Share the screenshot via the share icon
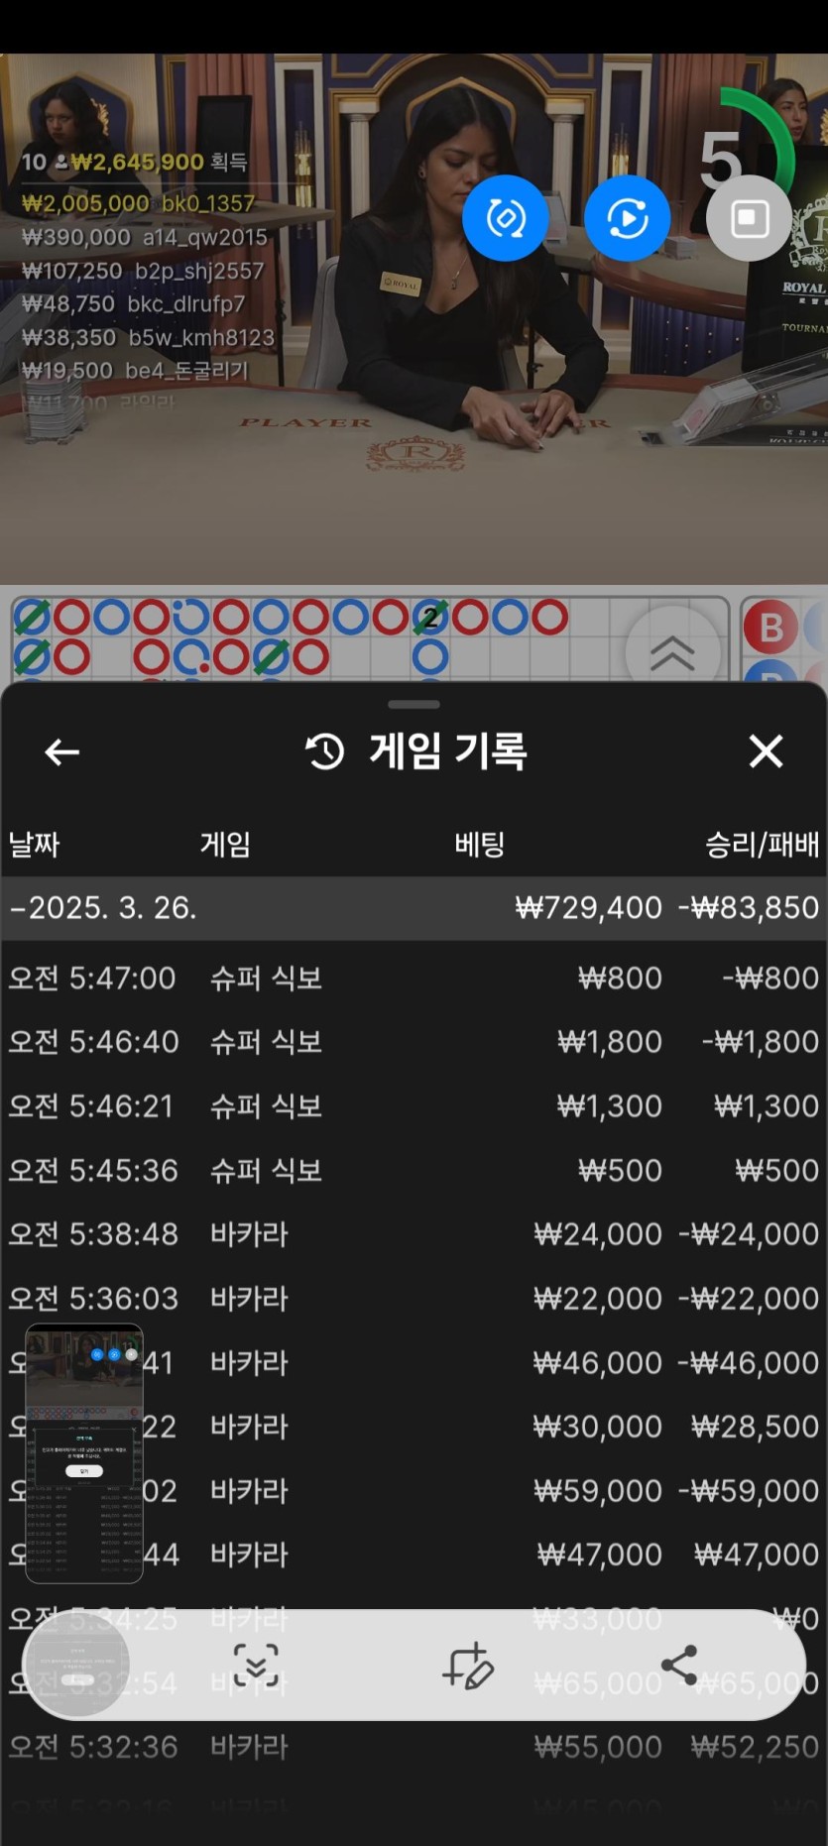 pyautogui.click(x=679, y=1665)
